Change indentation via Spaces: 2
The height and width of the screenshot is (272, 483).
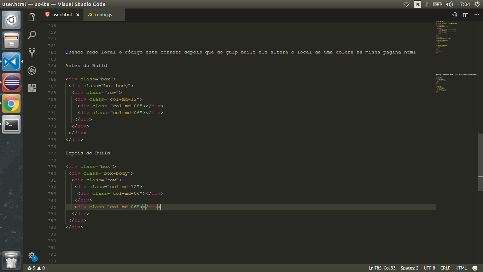click(409, 268)
